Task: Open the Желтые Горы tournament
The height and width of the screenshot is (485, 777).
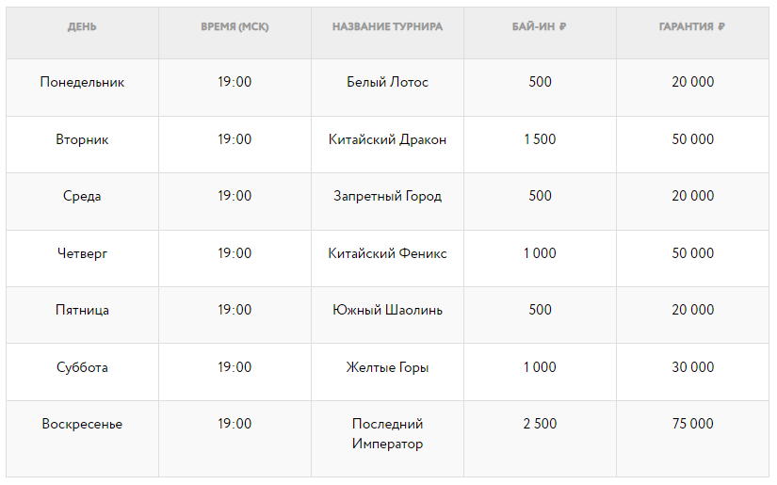Action: (x=387, y=367)
